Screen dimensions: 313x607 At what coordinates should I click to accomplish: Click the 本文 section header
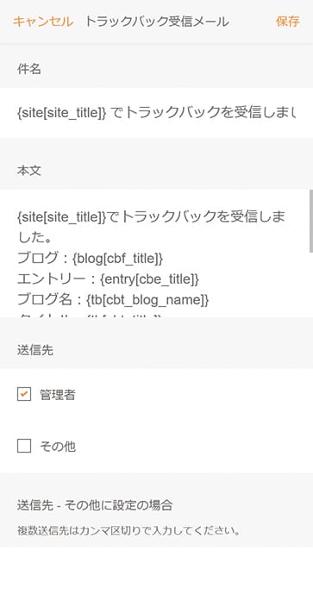click(x=29, y=171)
